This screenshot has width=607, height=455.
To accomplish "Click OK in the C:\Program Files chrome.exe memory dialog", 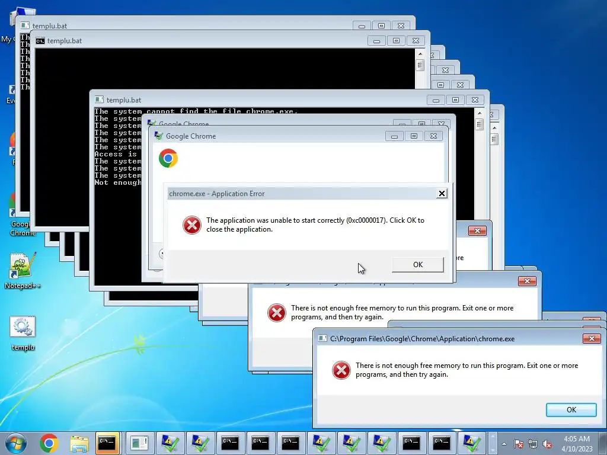I will [x=571, y=410].
